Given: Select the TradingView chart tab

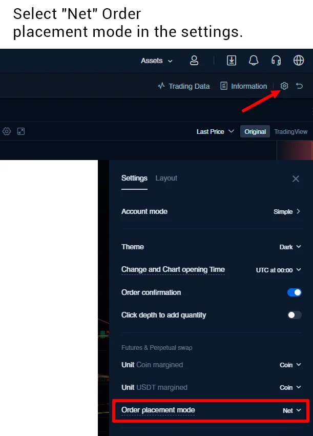Looking at the screenshot, I should (290, 131).
